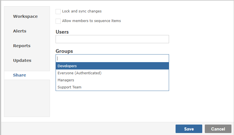Tick Allow members to sequence items checkbox

point(58,21)
